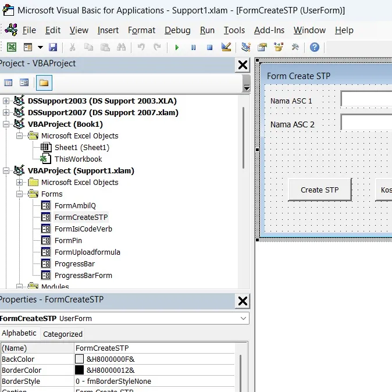Screen dimensions: 392x392
Task: Click View Object icon in Project panel
Action: point(24,83)
